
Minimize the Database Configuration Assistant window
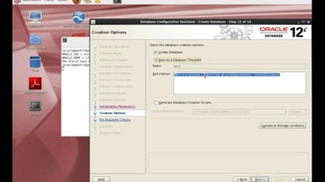[299, 22]
